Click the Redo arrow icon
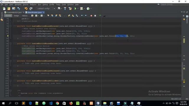 tap(31, 9)
